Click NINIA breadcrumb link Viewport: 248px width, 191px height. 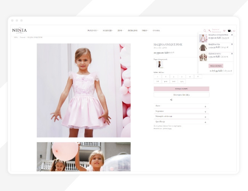[x=16, y=37]
